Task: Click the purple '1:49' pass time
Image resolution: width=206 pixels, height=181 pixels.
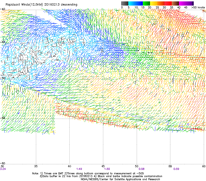Action: [x=79, y=169]
